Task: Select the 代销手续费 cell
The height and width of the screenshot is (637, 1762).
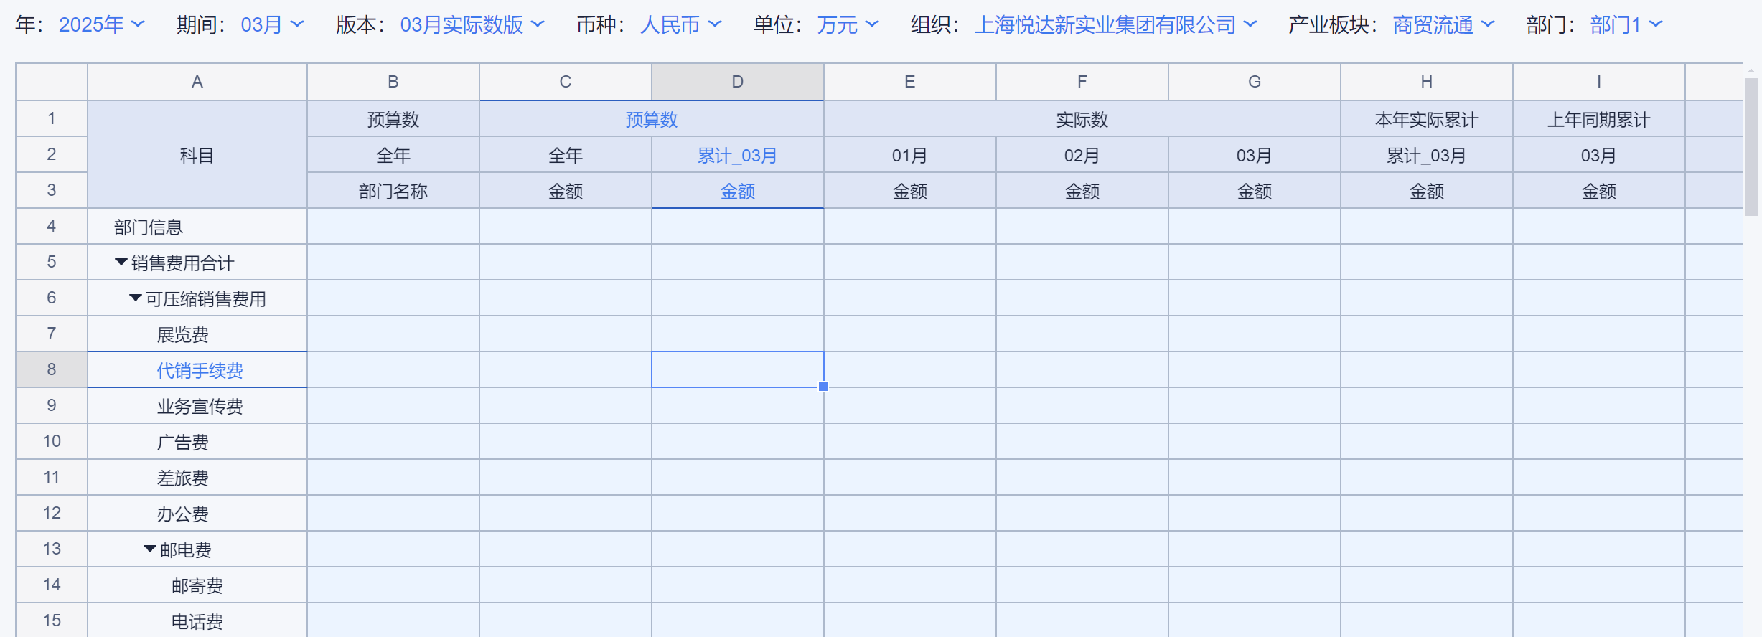Action: tap(200, 370)
